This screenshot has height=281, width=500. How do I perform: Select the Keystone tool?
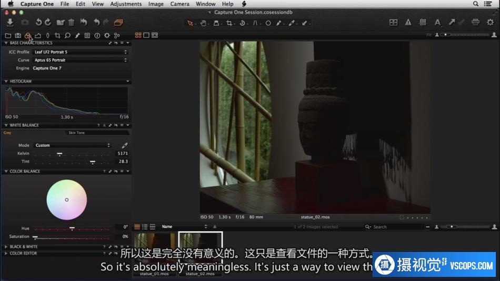pyautogui.click(x=255, y=23)
